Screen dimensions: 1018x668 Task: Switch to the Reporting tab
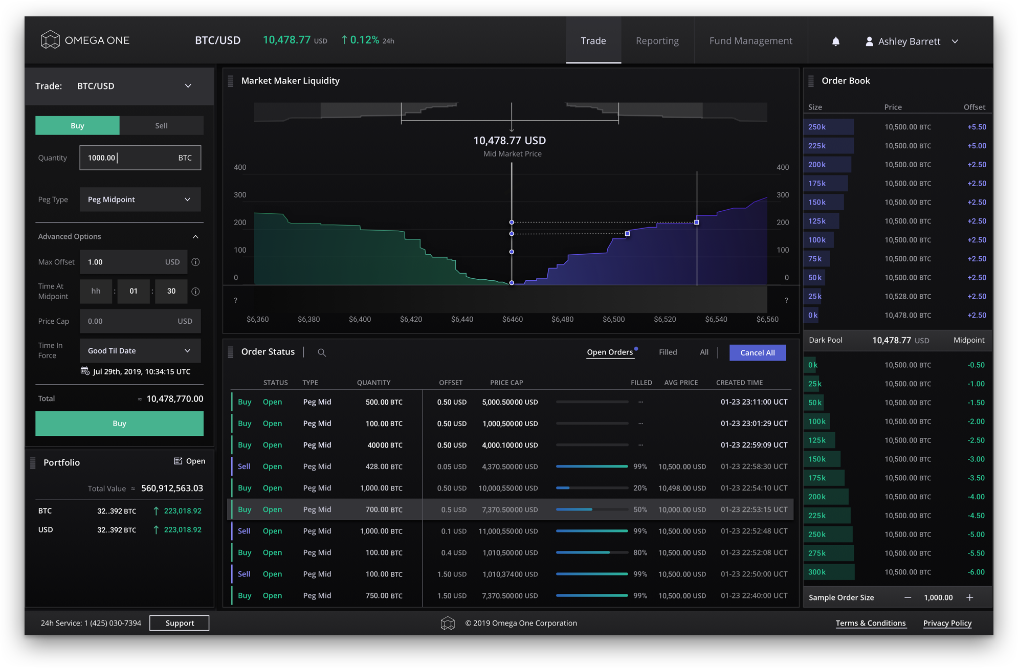(x=657, y=40)
